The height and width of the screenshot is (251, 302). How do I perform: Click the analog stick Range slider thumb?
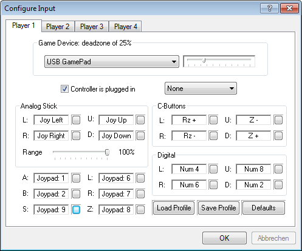(x=107, y=152)
